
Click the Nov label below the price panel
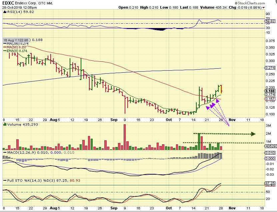232,120
